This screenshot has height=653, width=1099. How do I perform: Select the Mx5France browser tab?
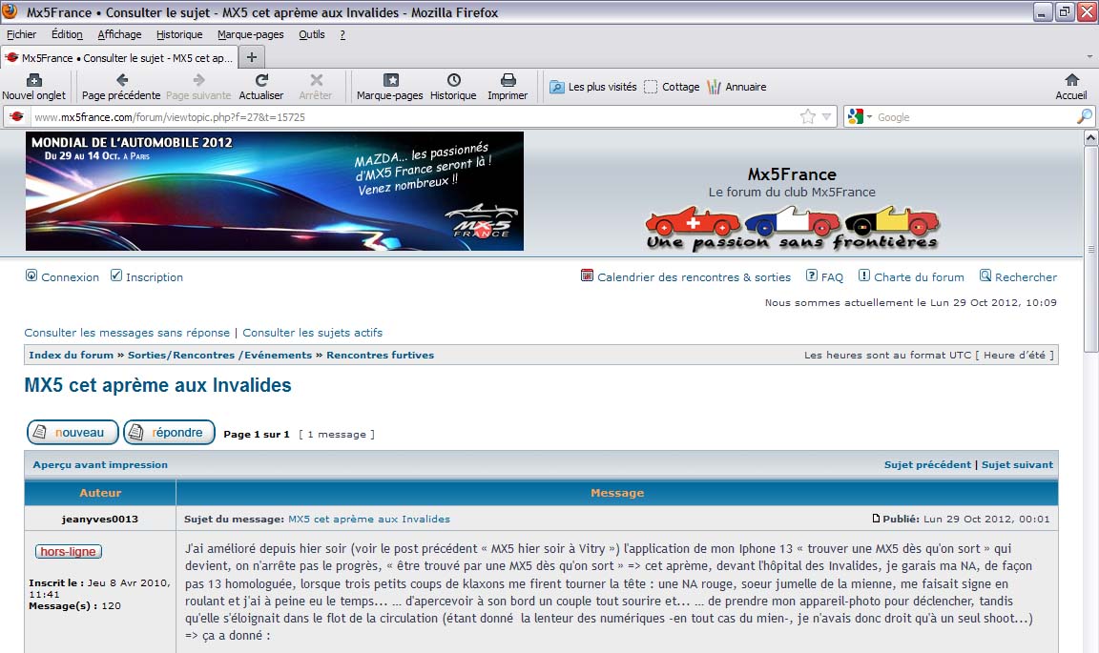(x=119, y=57)
